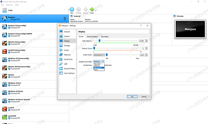Select the Manjaro (Linuxconfig) VM icon

tap(5, 27)
